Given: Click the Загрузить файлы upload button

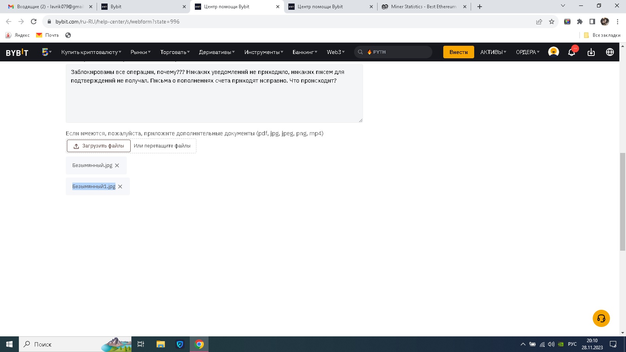Looking at the screenshot, I should pyautogui.click(x=99, y=146).
